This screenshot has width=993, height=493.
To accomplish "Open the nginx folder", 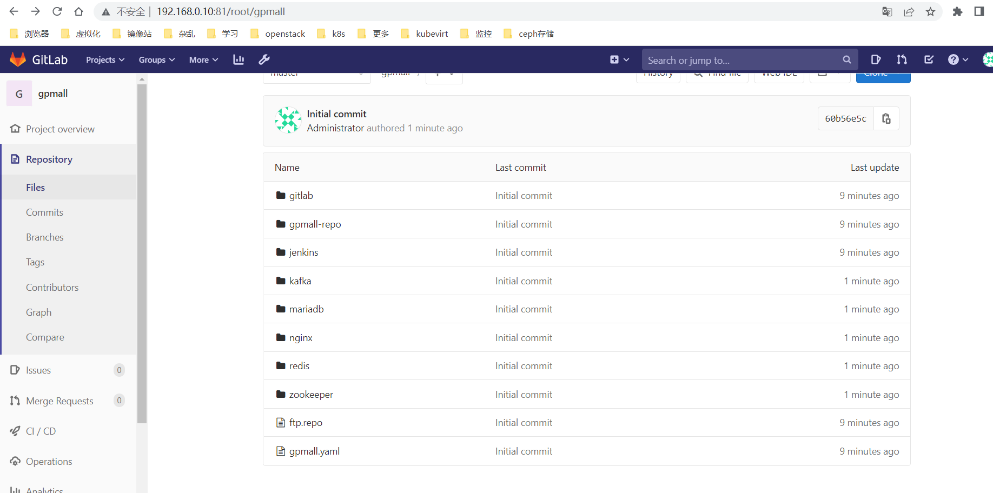I will pos(301,338).
